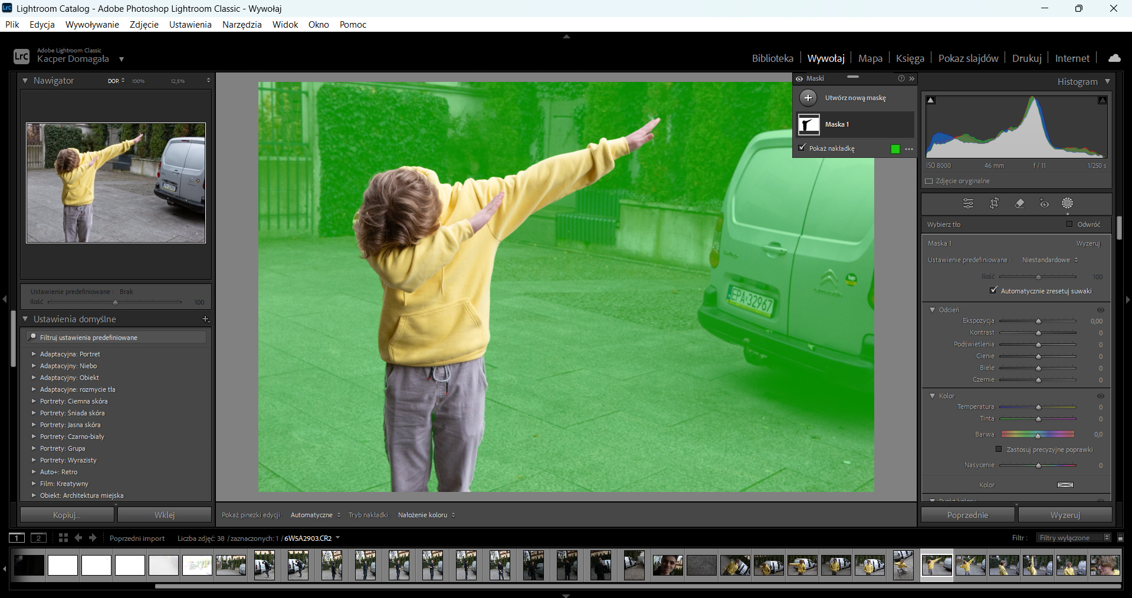1132x598 pixels.
Task: Open Maska 1 three-dot options
Action: coord(909,149)
